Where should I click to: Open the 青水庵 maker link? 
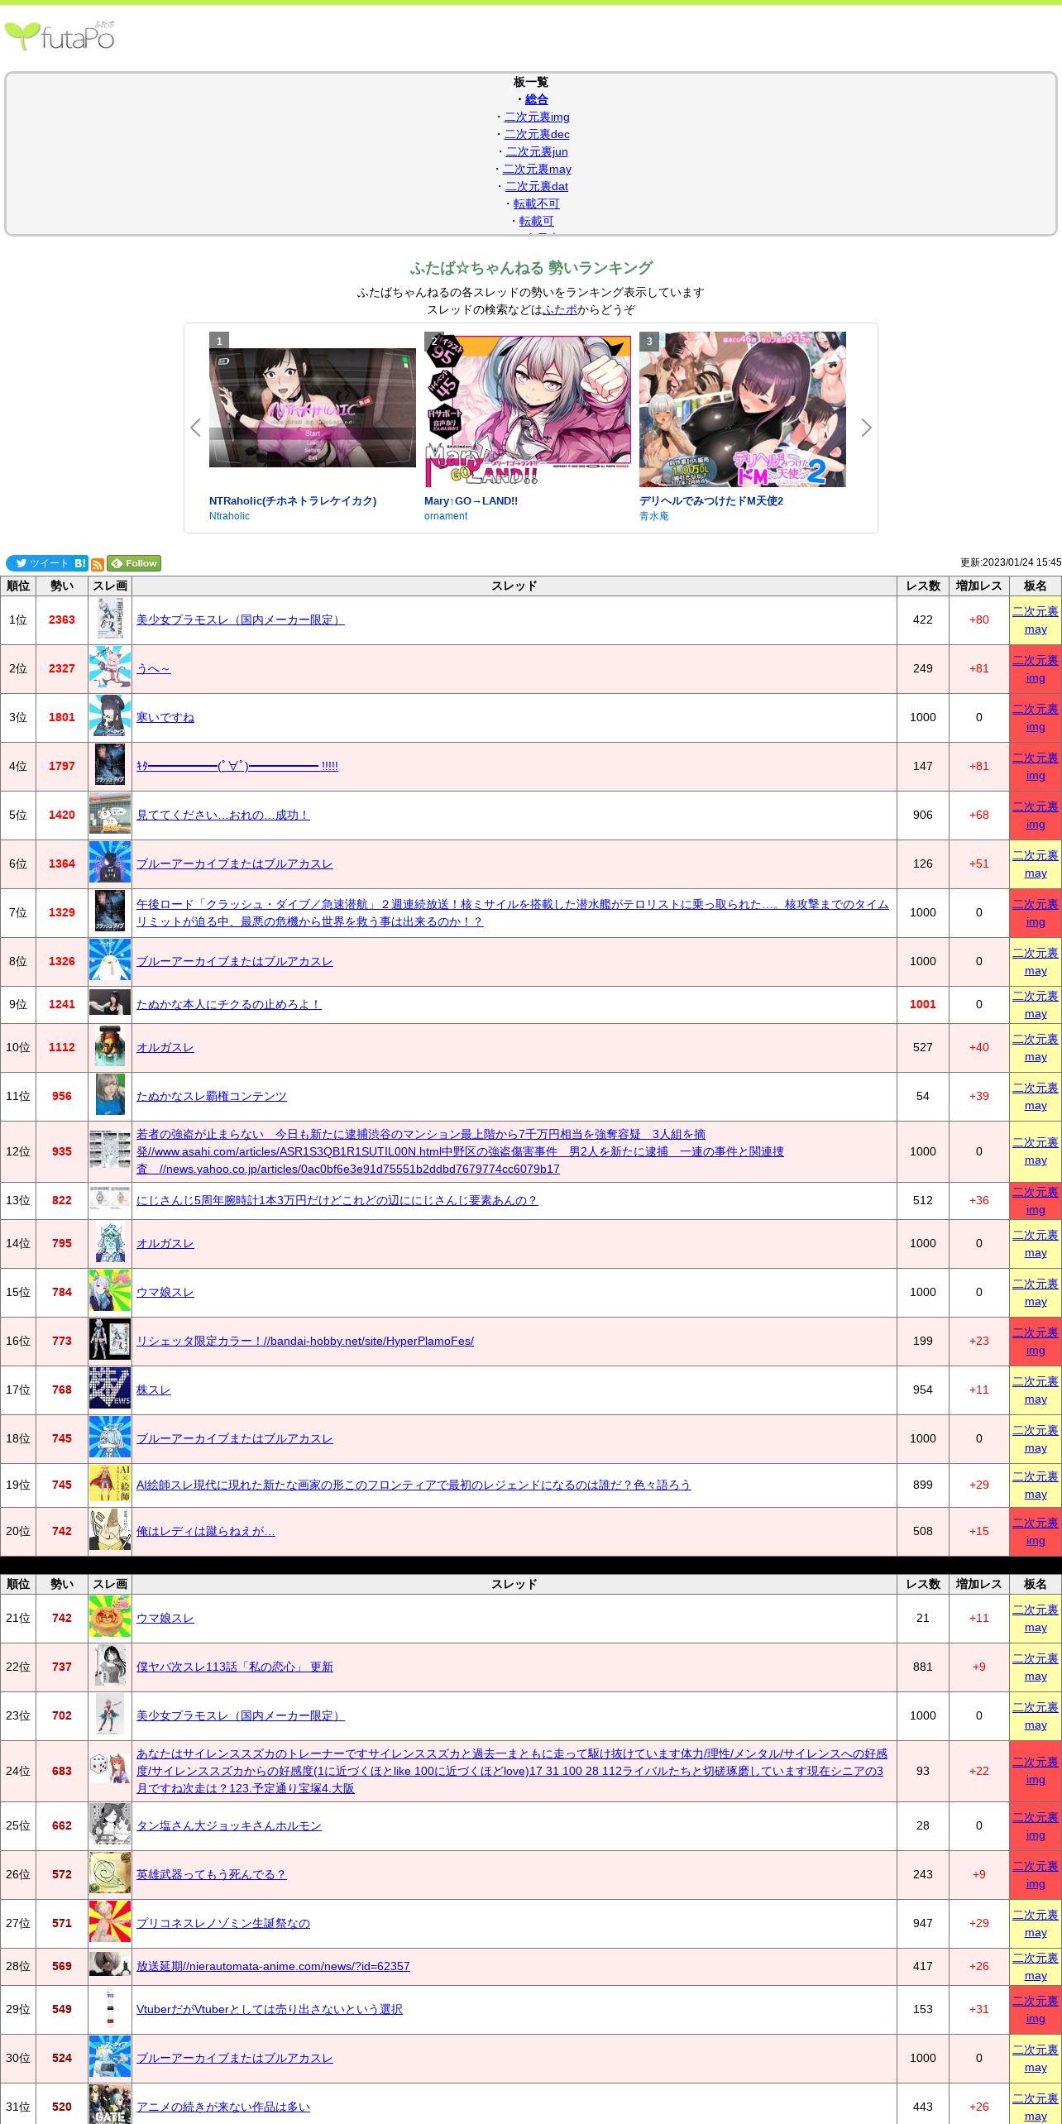coord(654,516)
